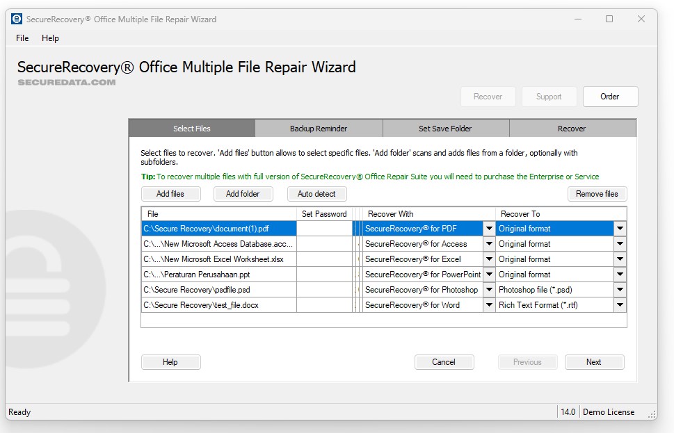Open Recover With dropdown for document(1).pdf
Image resolution: width=674 pixels, height=433 pixels.
489,228
